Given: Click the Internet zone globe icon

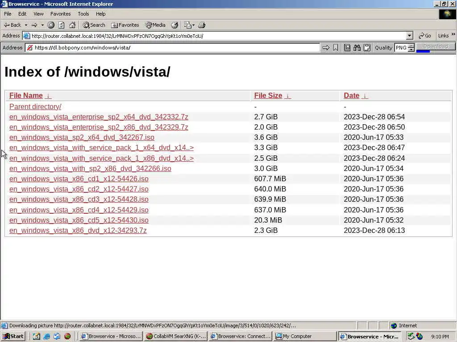Looking at the screenshot, I should pyautogui.click(x=394, y=326).
